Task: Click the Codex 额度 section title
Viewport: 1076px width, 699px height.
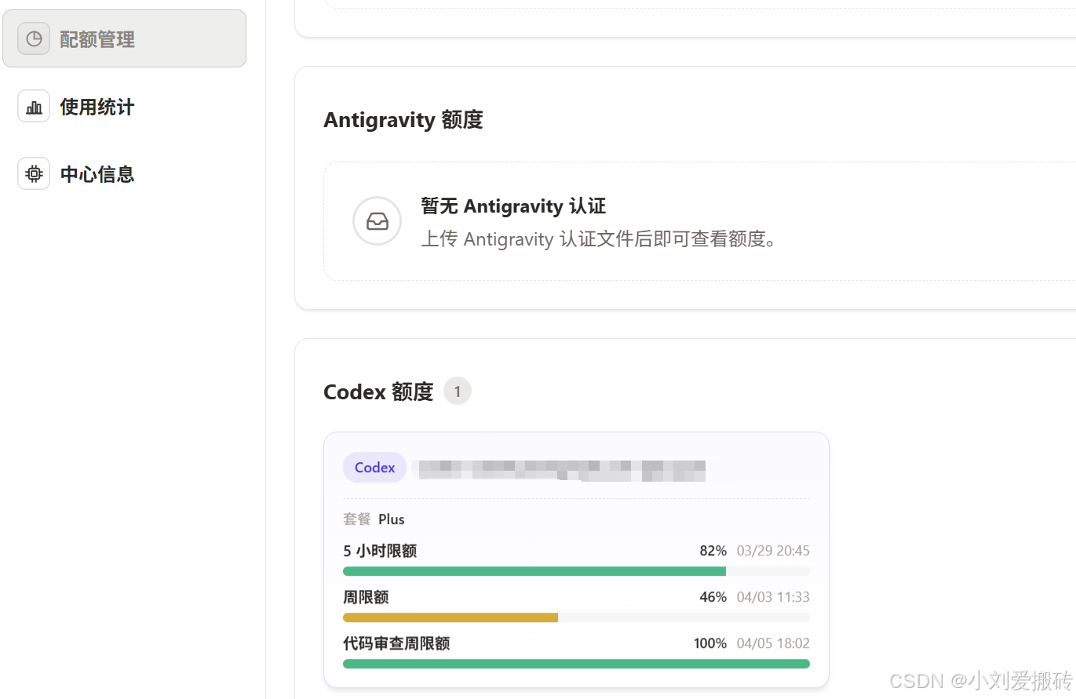Action: pos(378,391)
